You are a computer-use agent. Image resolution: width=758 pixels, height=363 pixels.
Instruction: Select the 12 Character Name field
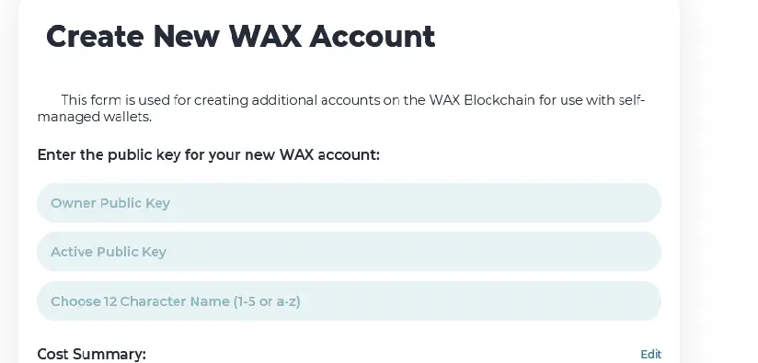(x=349, y=301)
